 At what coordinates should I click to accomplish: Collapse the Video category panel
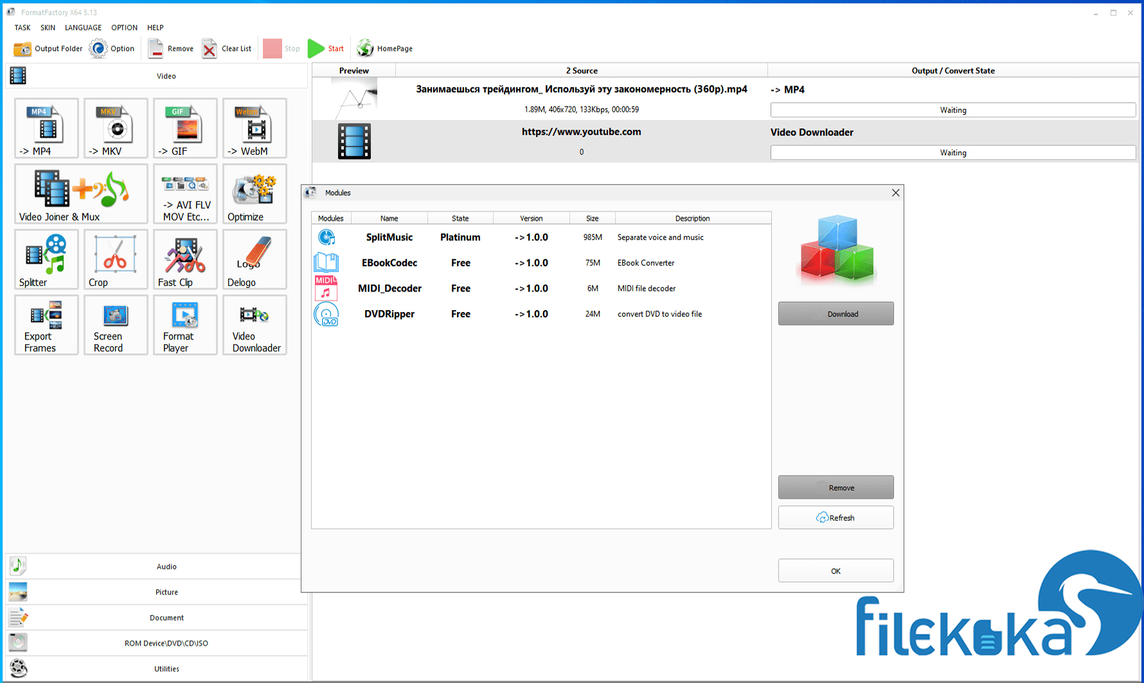(x=156, y=76)
